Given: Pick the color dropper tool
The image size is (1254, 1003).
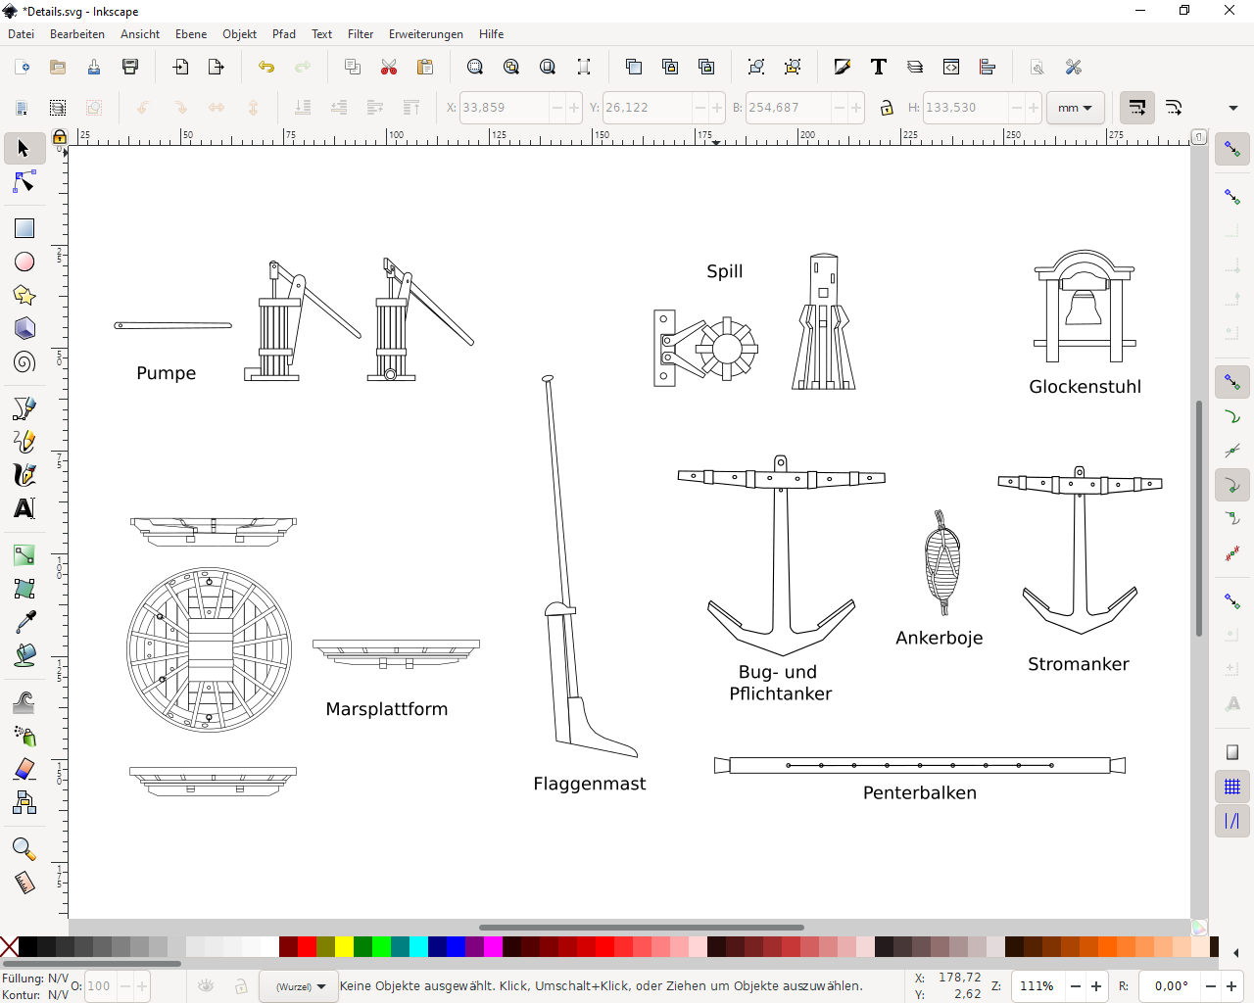Looking at the screenshot, I should point(24,622).
